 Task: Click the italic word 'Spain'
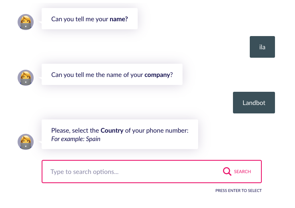pos(93,139)
